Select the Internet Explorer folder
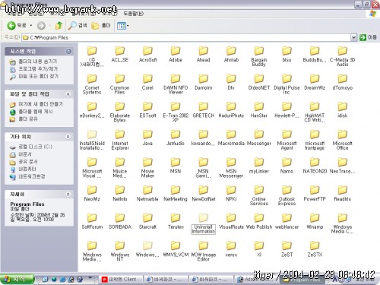The image size is (380, 285). coord(119,140)
